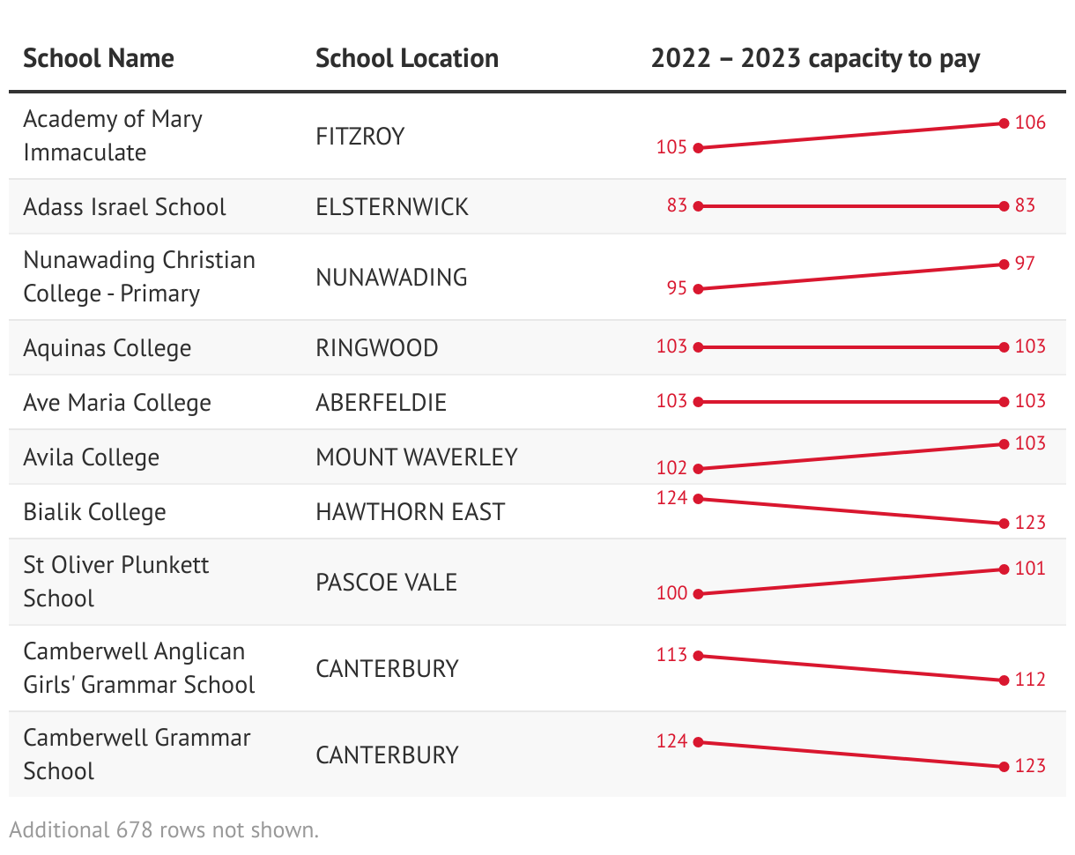Click the 2023 data point labeled 106
Image resolution: width=1075 pixels, height=855 pixels.
pos(1004,123)
